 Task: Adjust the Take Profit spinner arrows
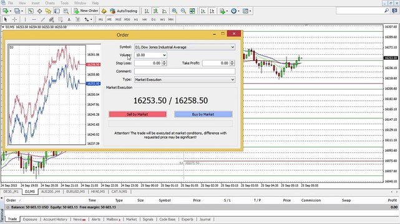click(x=232, y=63)
